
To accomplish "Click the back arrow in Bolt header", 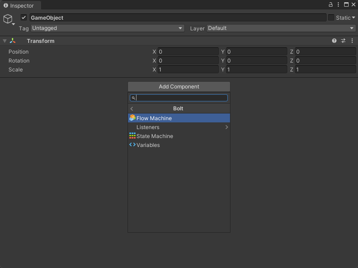I will (132, 109).
